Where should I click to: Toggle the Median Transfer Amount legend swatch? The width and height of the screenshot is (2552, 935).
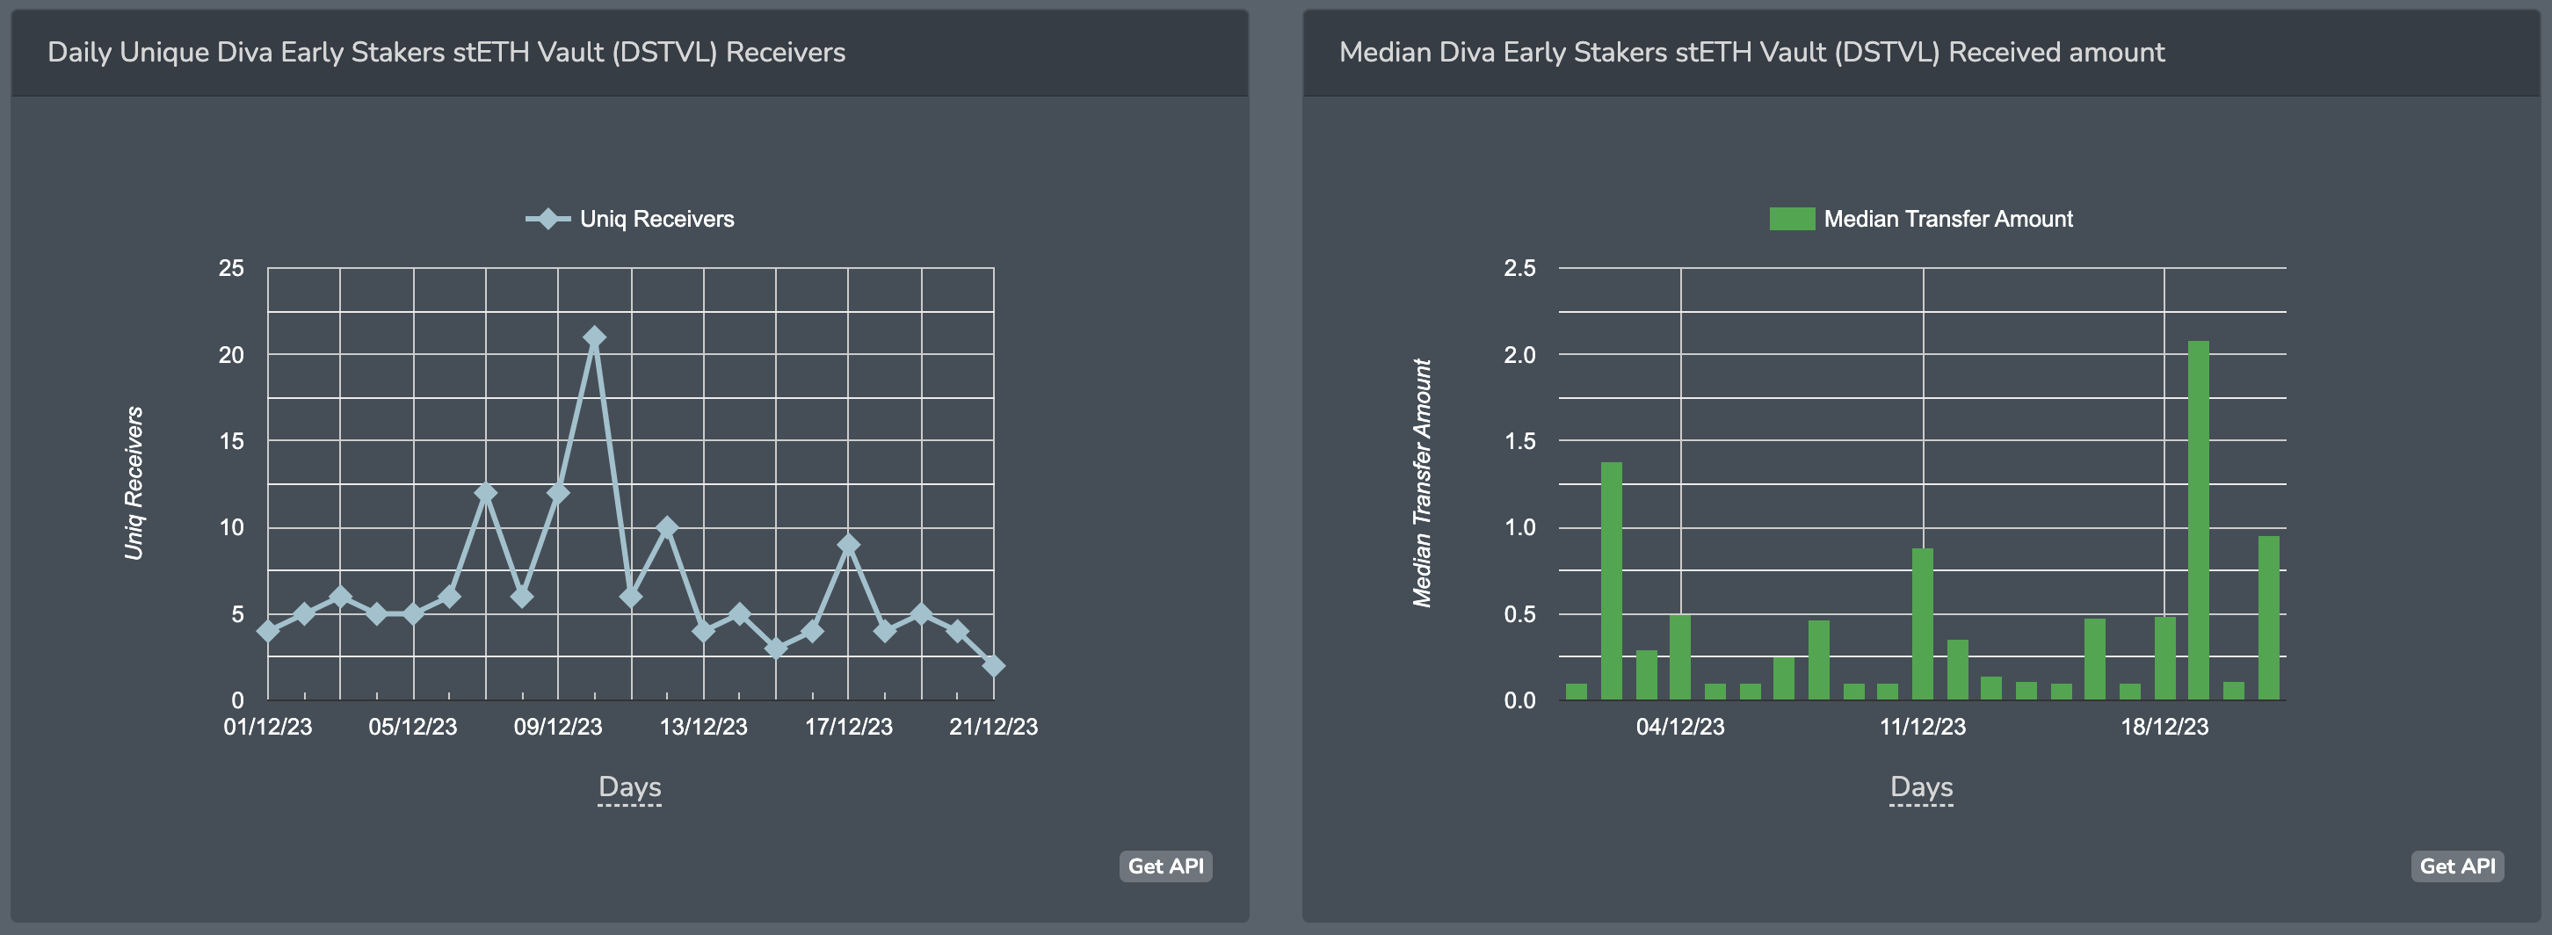(1792, 219)
